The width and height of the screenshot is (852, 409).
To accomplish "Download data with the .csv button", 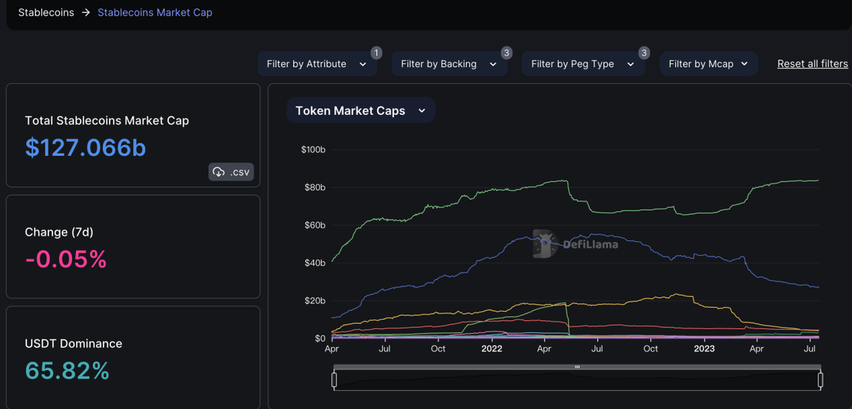I will 231,172.
